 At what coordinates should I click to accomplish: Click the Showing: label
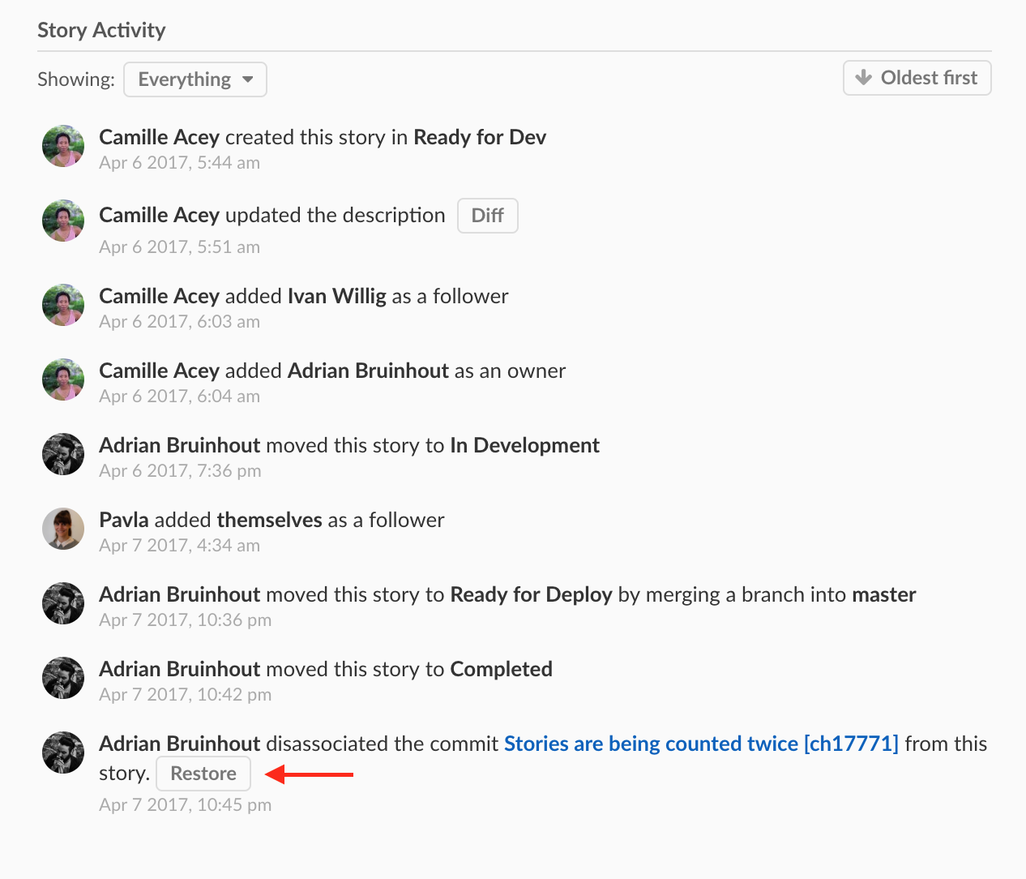pos(76,79)
